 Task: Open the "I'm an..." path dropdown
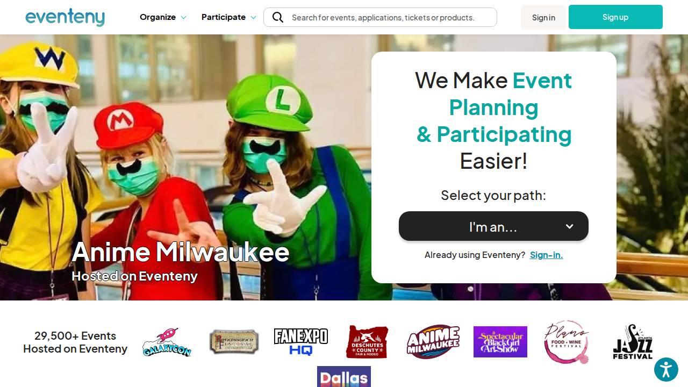point(493,226)
